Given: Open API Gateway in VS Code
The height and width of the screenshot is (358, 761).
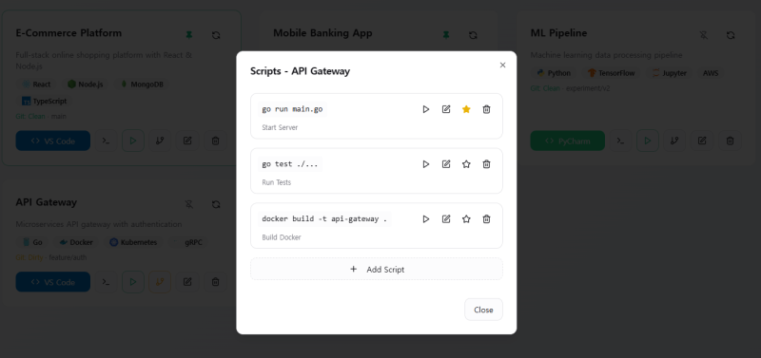Looking at the screenshot, I should click(x=53, y=282).
